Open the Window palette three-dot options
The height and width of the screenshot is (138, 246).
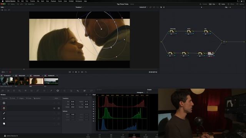[x=90, y=95]
